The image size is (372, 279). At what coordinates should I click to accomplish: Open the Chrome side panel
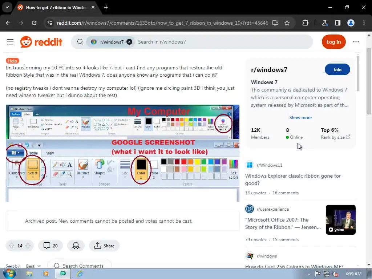[337, 23]
